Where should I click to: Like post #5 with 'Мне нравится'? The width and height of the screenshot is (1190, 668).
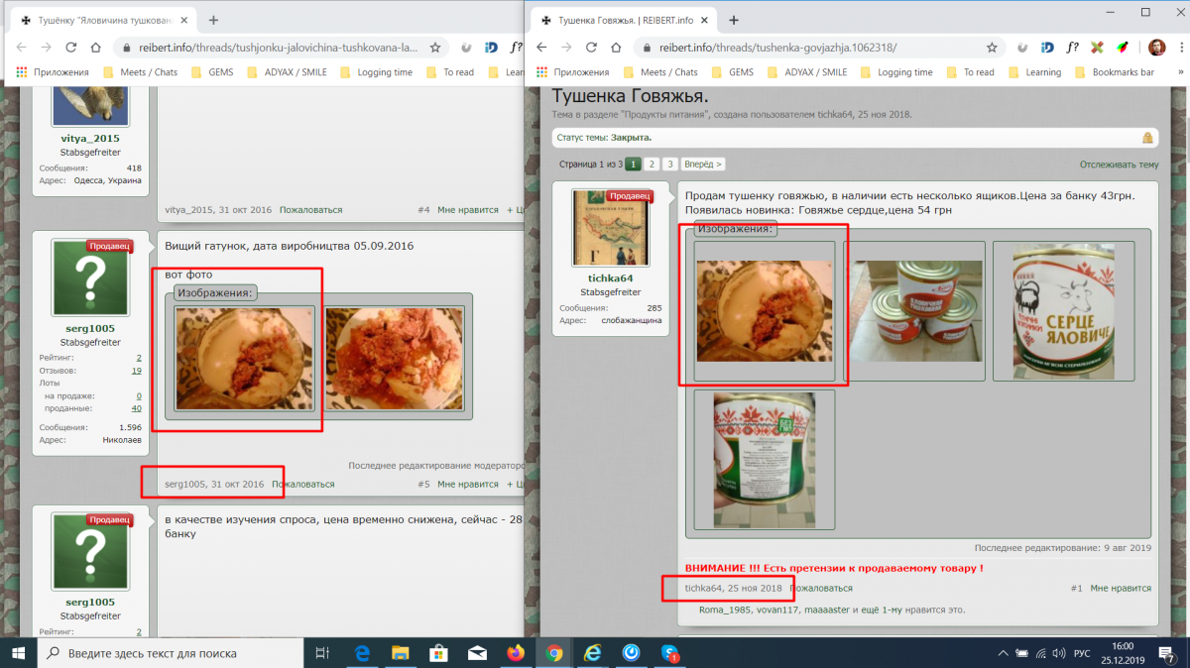467,485
